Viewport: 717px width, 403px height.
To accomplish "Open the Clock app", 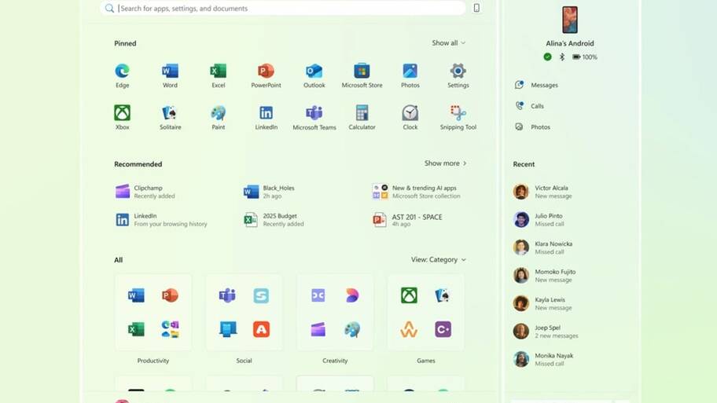I will tap(410, 117).
